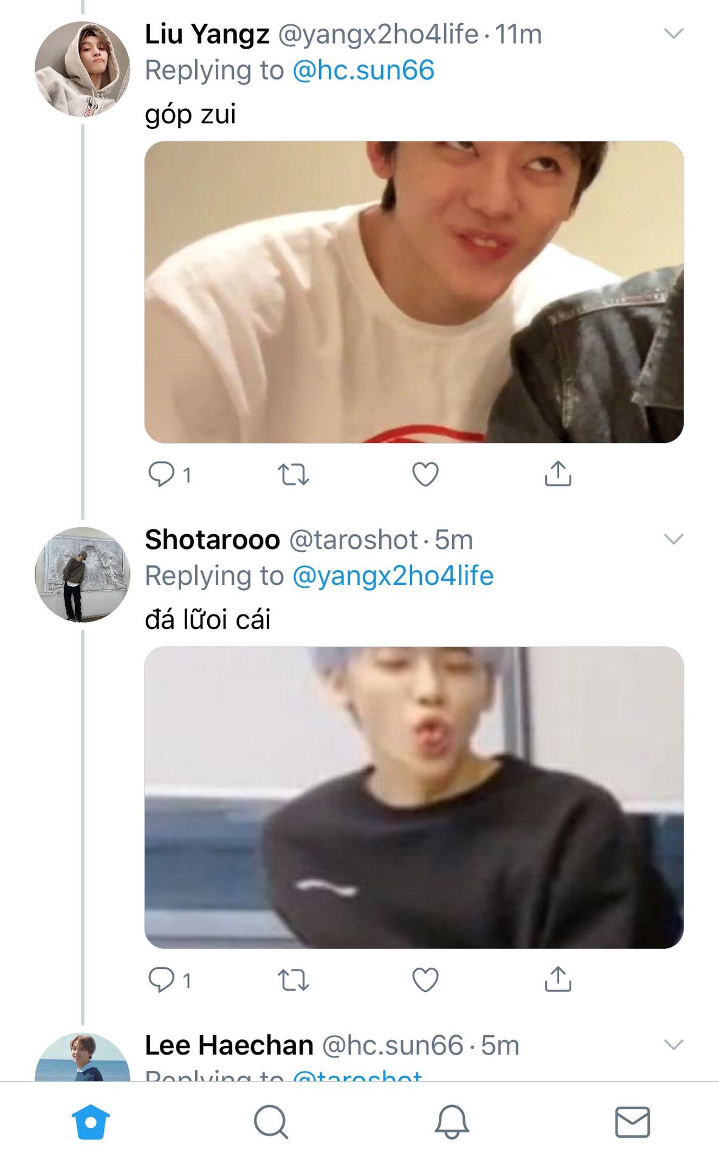719x1167 pixels.
Task: Open the Messages envelope tab
Action: (x=632, y=1121)
